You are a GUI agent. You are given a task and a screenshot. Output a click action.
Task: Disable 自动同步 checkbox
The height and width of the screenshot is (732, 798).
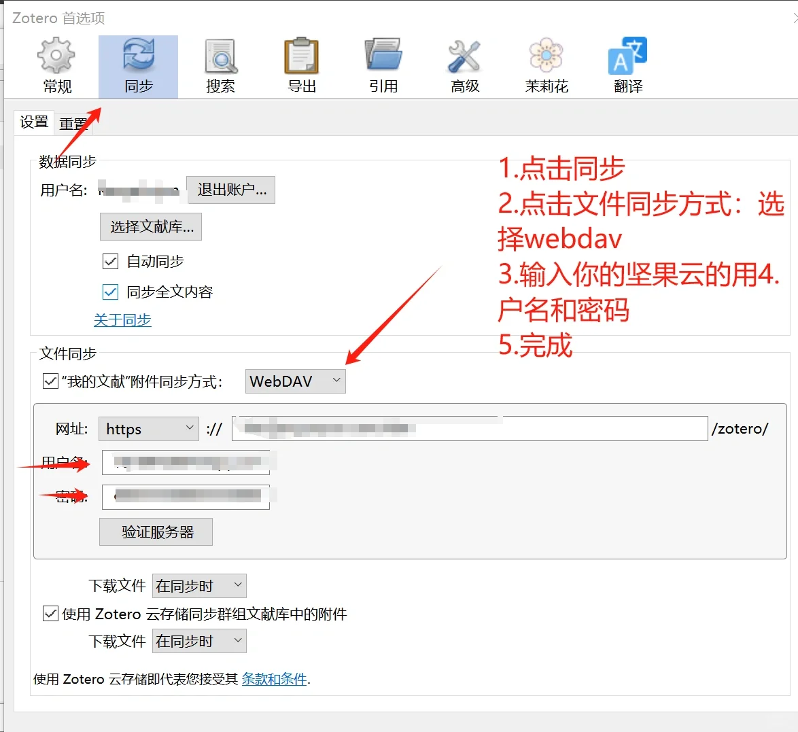pos(110,261)
